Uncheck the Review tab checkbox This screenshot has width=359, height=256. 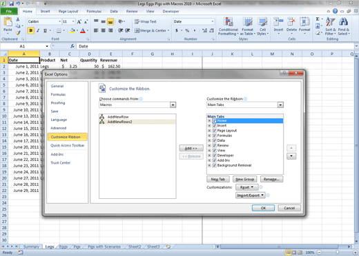[215, 145]
